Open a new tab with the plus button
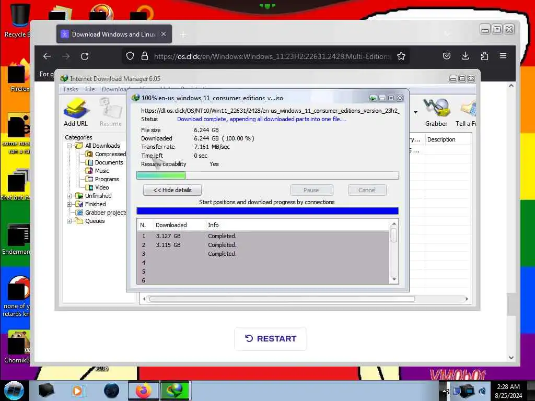This screenshot has height=401, width=535. point(183,34)
